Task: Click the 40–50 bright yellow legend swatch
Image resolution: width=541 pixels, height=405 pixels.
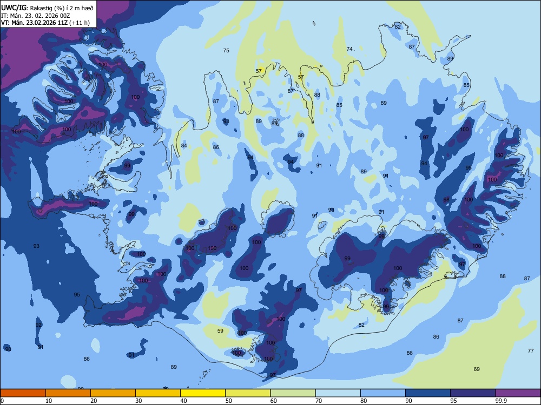Action: click(x=203, y=393)
